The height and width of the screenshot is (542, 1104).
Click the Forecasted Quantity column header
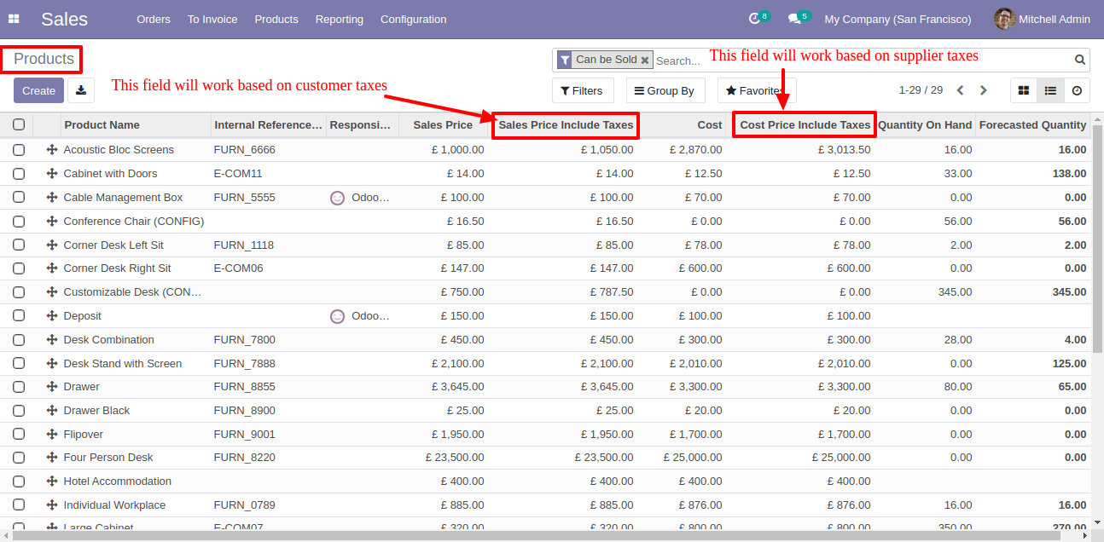click(x=1032, y=125)
